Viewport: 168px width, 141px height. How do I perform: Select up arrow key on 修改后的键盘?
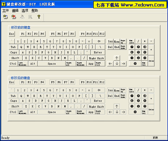(x=117, y=106)
